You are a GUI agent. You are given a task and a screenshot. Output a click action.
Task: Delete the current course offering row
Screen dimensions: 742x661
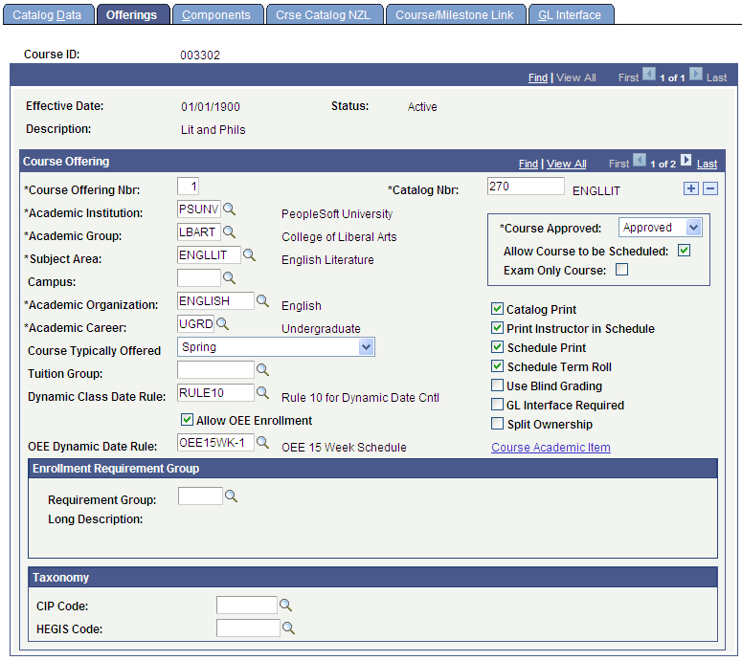709,188
